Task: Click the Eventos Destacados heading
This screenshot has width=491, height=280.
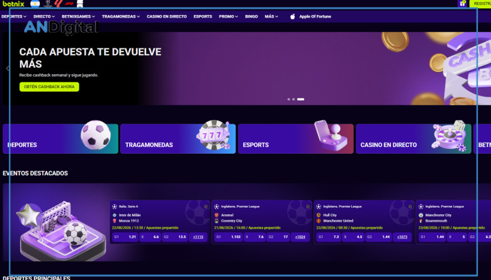Action: pos(35,173)
